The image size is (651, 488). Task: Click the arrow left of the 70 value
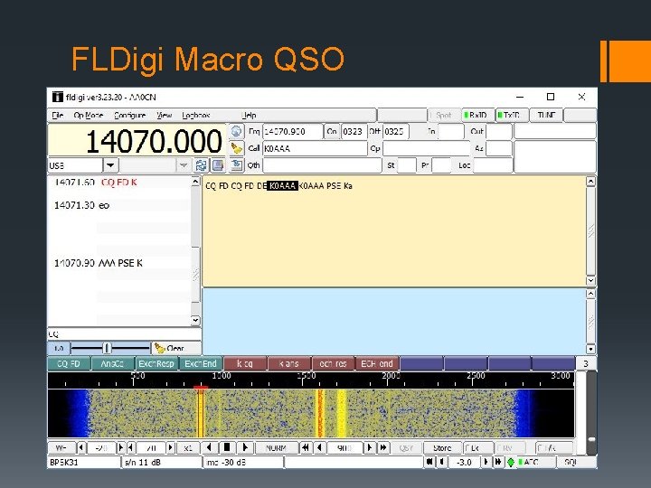coord(131,447)
